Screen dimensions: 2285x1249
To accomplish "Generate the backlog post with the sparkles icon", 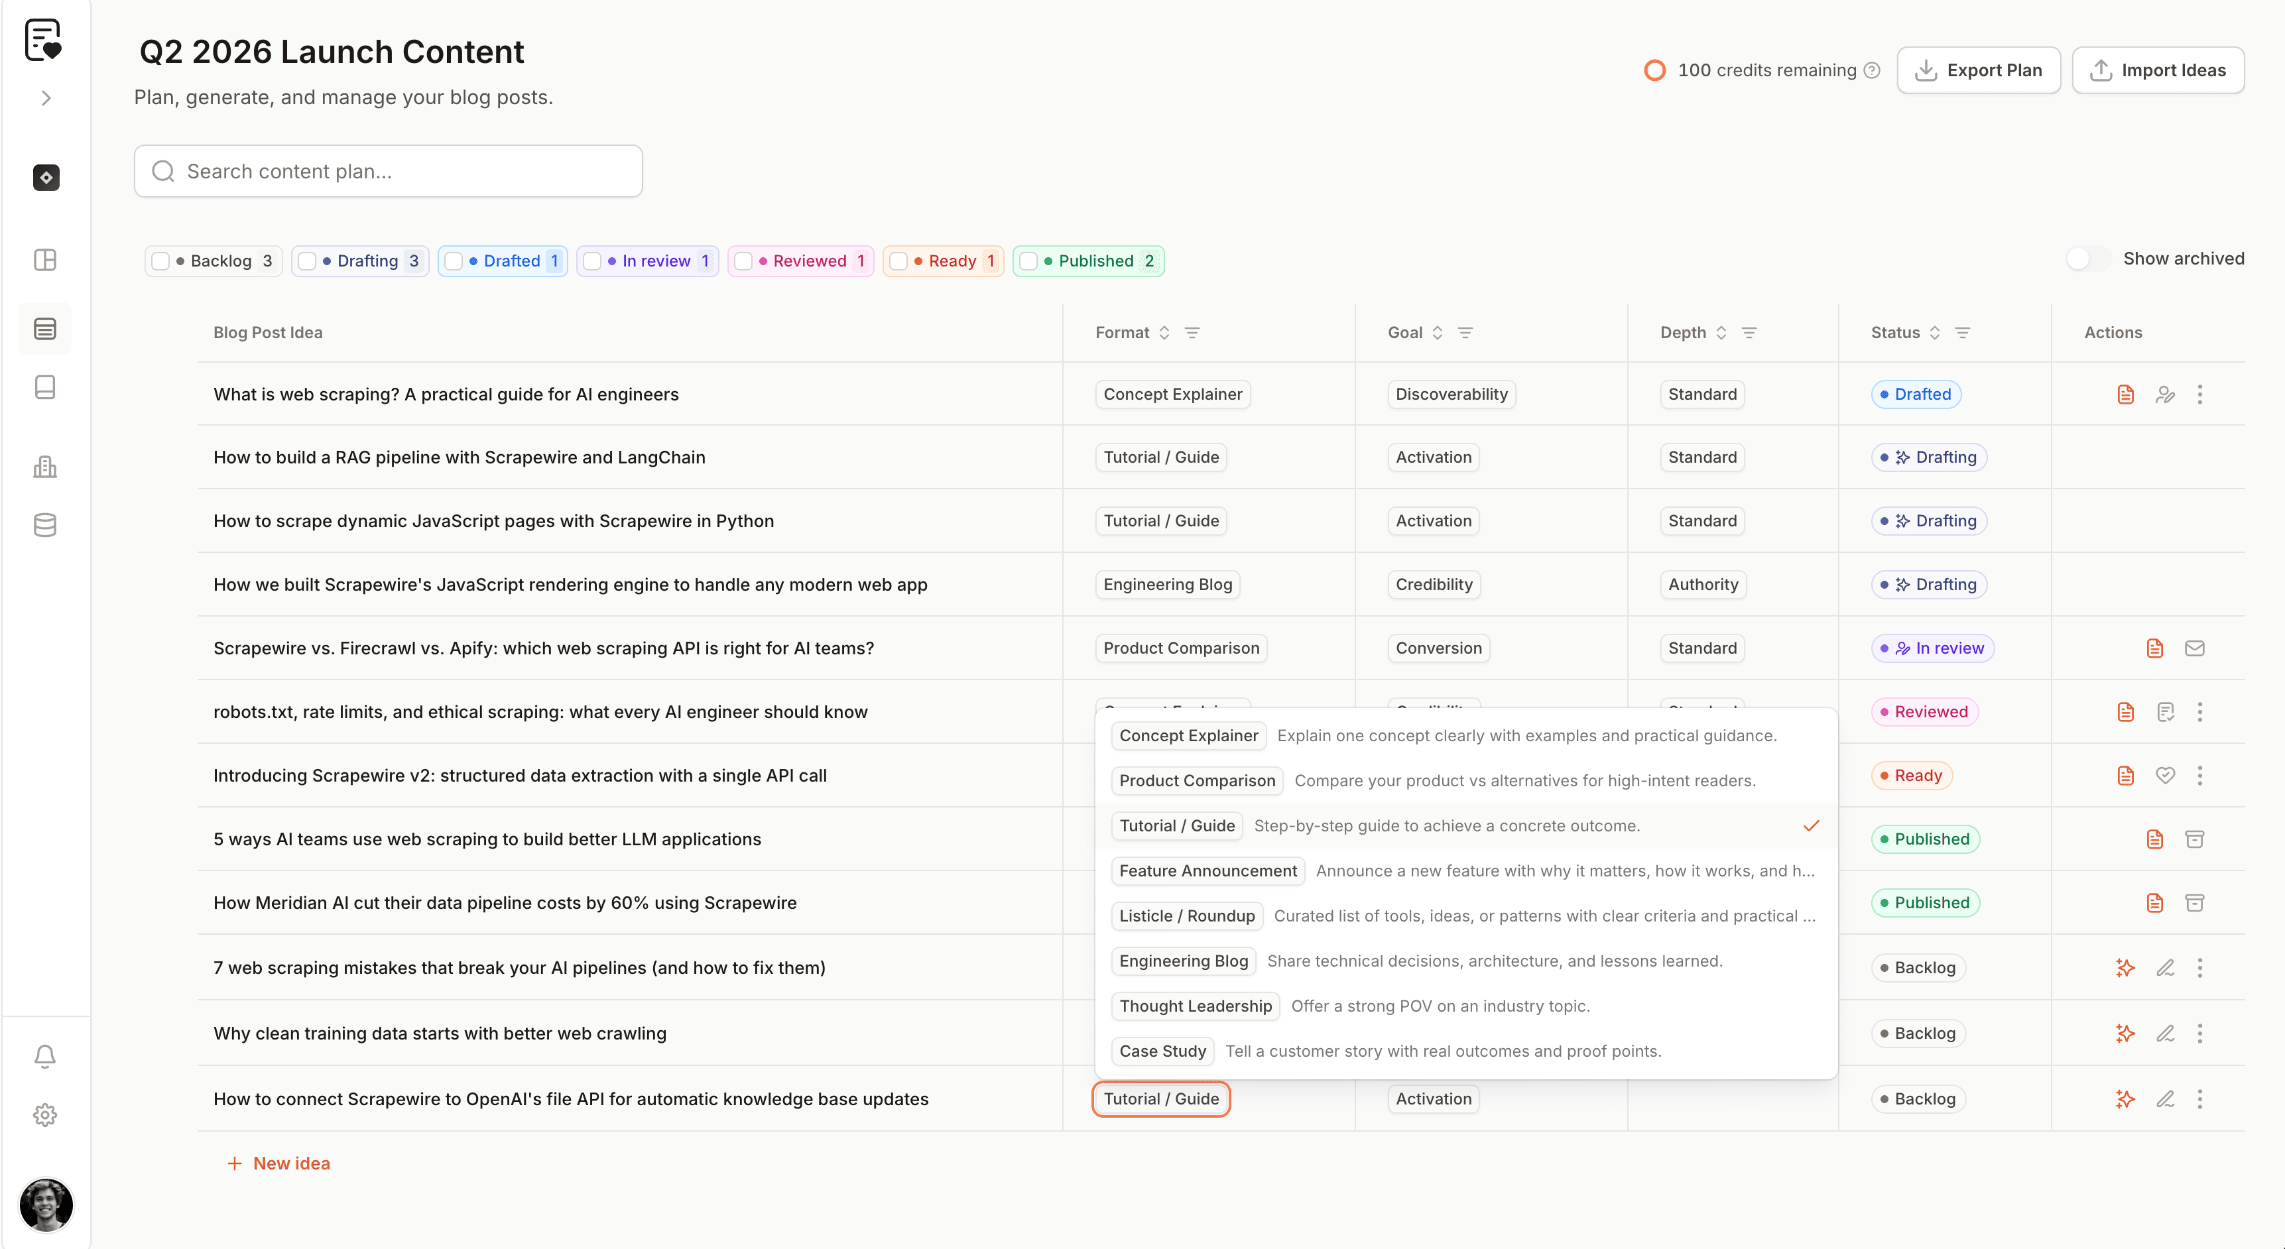I will 2125,968.
